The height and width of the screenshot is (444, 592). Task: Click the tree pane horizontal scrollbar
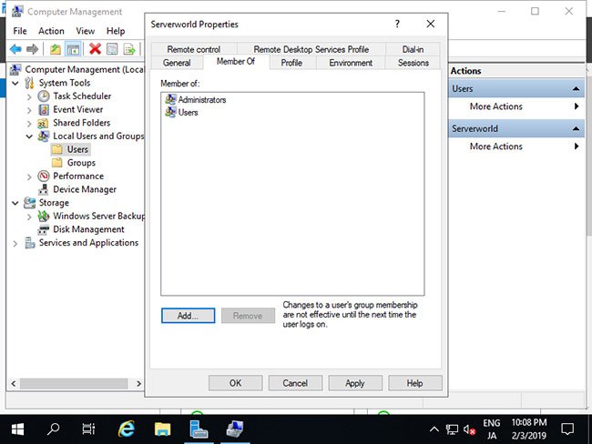tap(74, 384)
